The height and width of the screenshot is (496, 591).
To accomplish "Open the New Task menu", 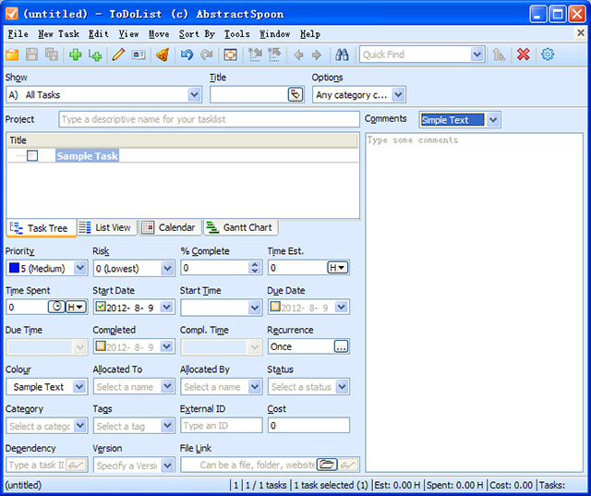I will pos(58,34).
